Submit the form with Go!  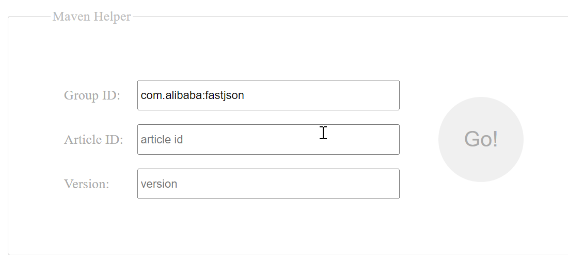481,139
